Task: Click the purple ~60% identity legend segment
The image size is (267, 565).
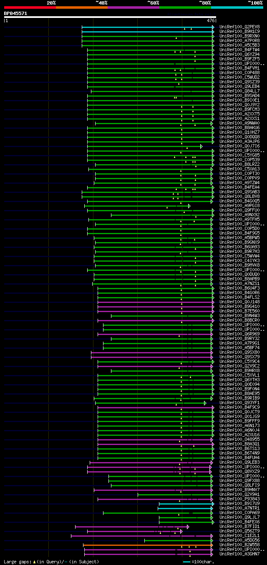Action: (x=133, y=7)
